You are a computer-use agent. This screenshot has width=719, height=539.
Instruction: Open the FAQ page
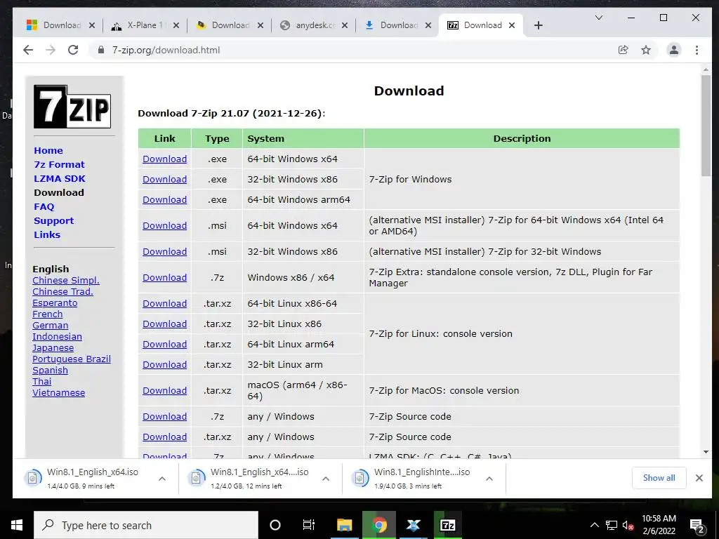(44, 207)
